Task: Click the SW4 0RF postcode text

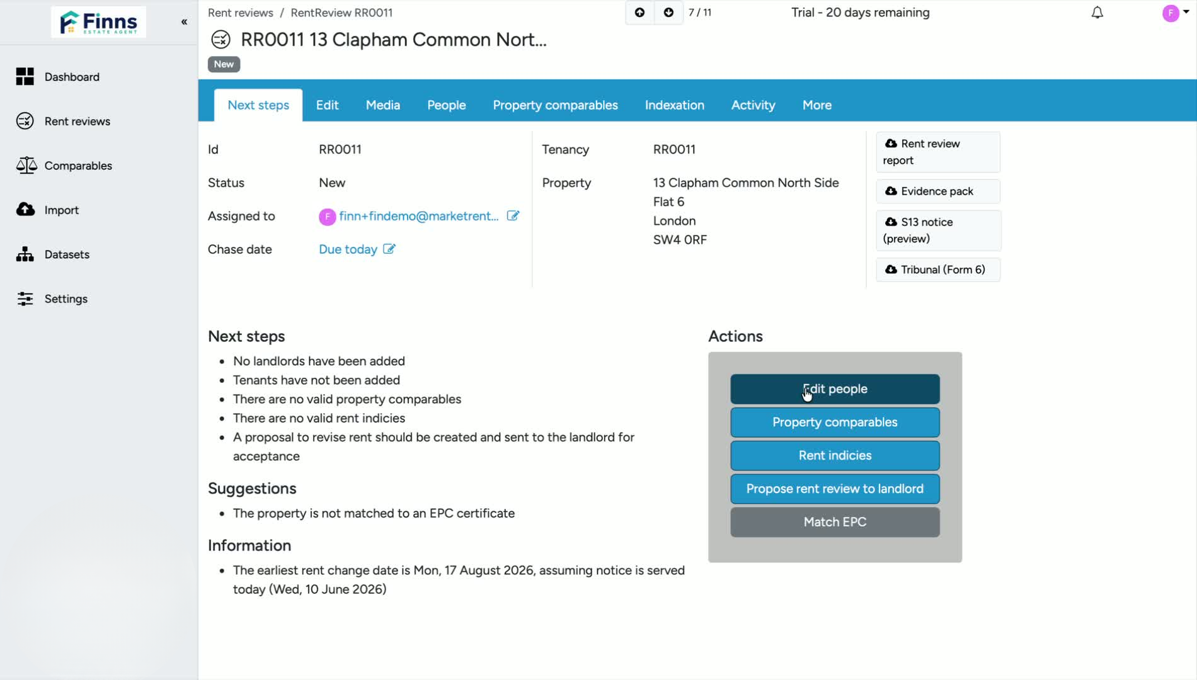Action: coord(680,240)
